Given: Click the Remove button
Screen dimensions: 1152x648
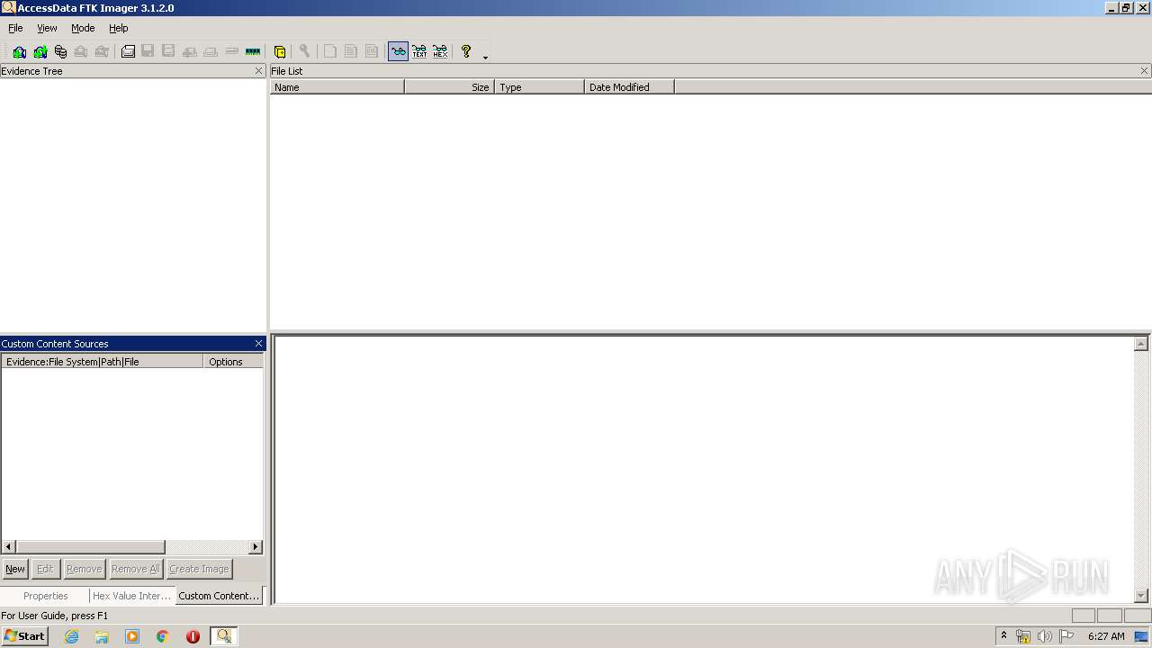Looking at the screenshot, I should 84,569.
